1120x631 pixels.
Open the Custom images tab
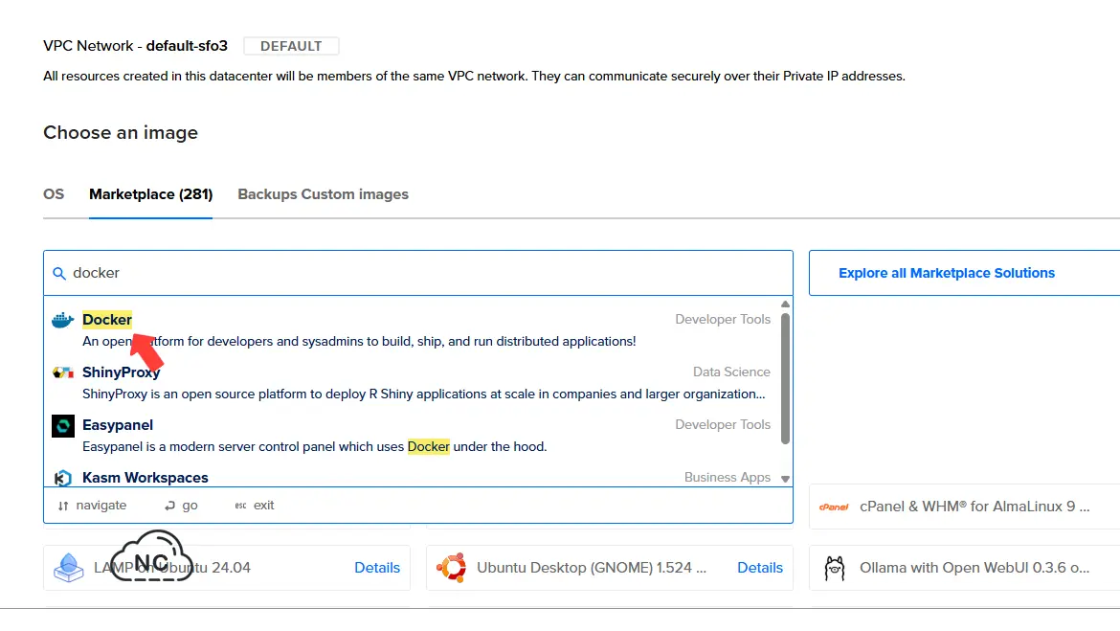tap(355, 194)
